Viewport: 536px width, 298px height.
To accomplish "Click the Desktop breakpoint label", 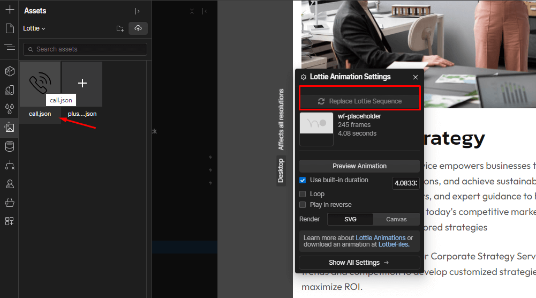I will pos(281,171).
